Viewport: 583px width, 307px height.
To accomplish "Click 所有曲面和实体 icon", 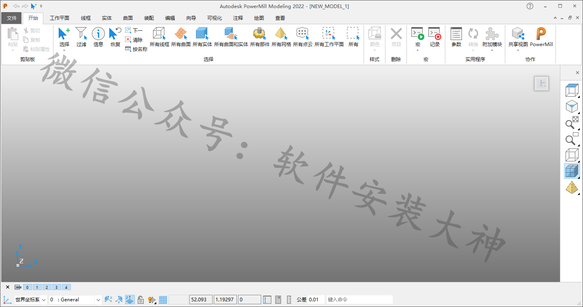I will (x=231, y=37).
